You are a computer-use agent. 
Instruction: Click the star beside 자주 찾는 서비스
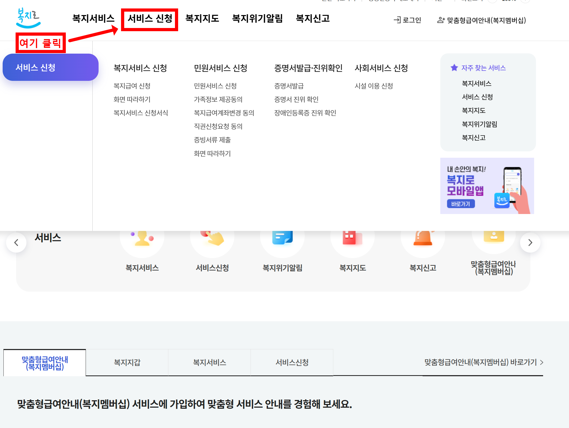tap(454, 68)
